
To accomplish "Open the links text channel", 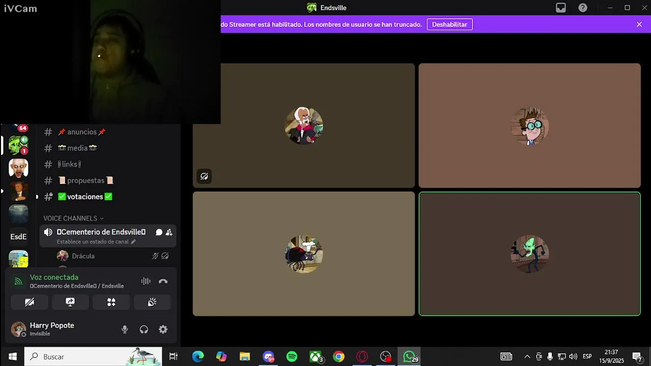I will coord(69,164).
